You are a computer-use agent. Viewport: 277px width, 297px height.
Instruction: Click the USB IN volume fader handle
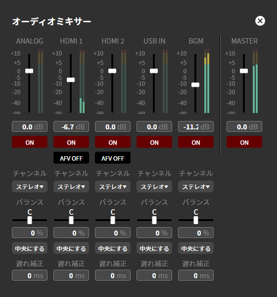tap(154, 71)
